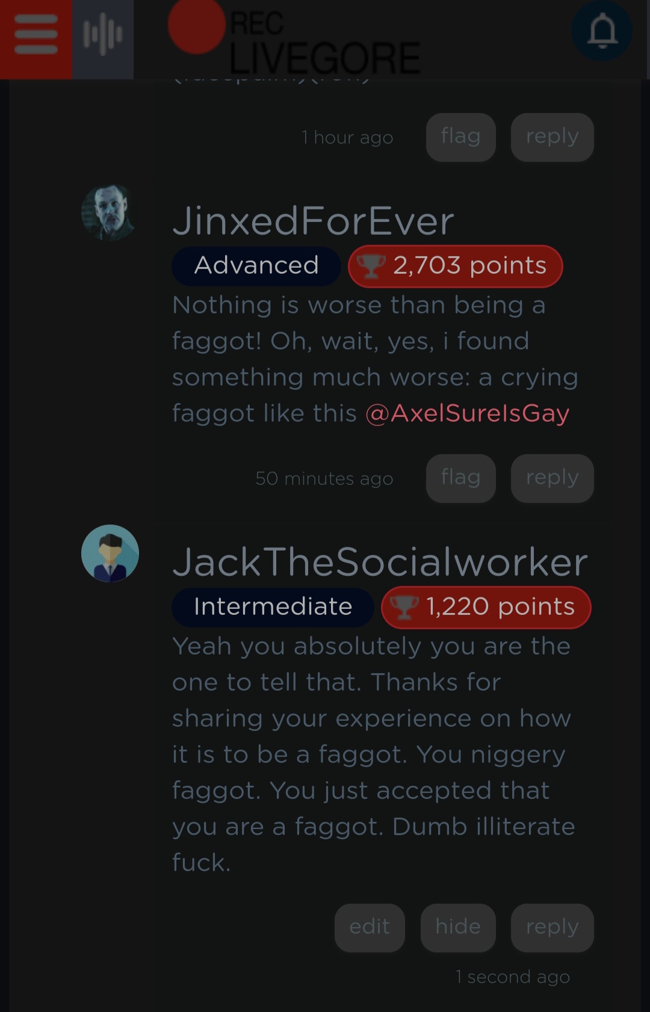
Task: Reply to JackTheSocialworker's comment
Action: (x=552, y=928)
